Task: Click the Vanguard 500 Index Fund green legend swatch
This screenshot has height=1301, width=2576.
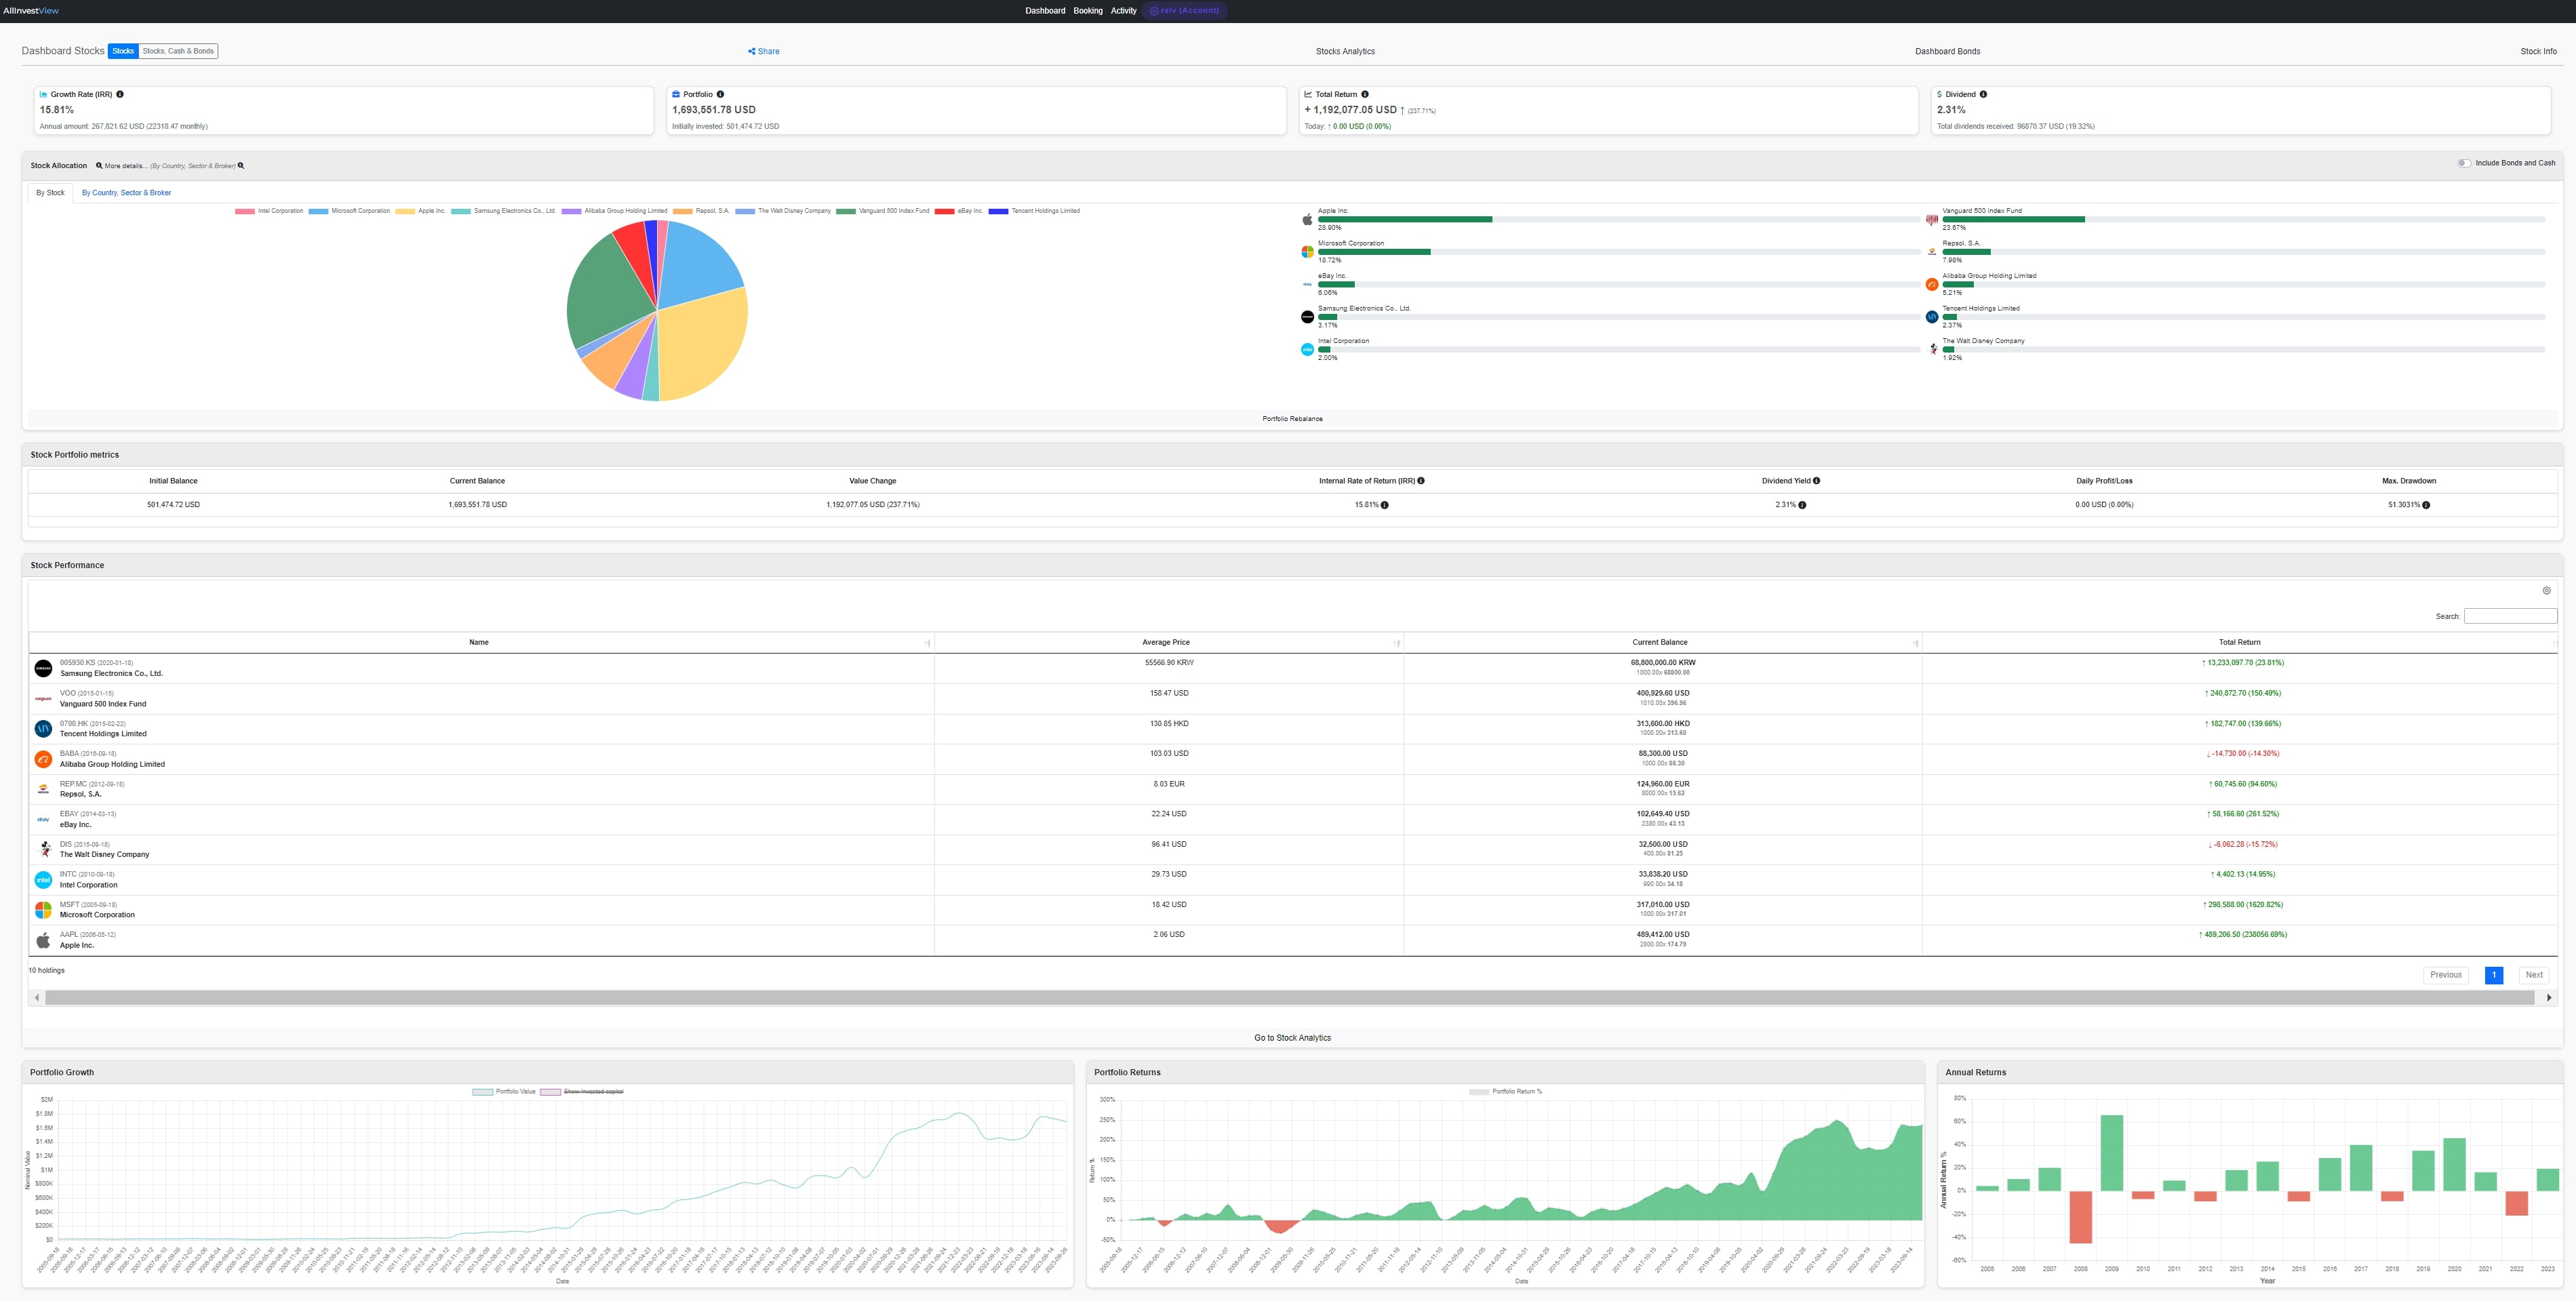Action: (x=845, y=211)
